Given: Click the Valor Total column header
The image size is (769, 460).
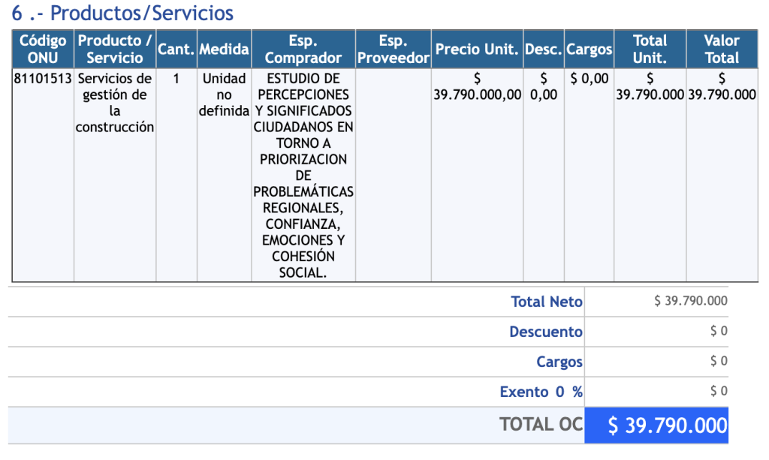Looking at the screenshot, I should point(722,49).
